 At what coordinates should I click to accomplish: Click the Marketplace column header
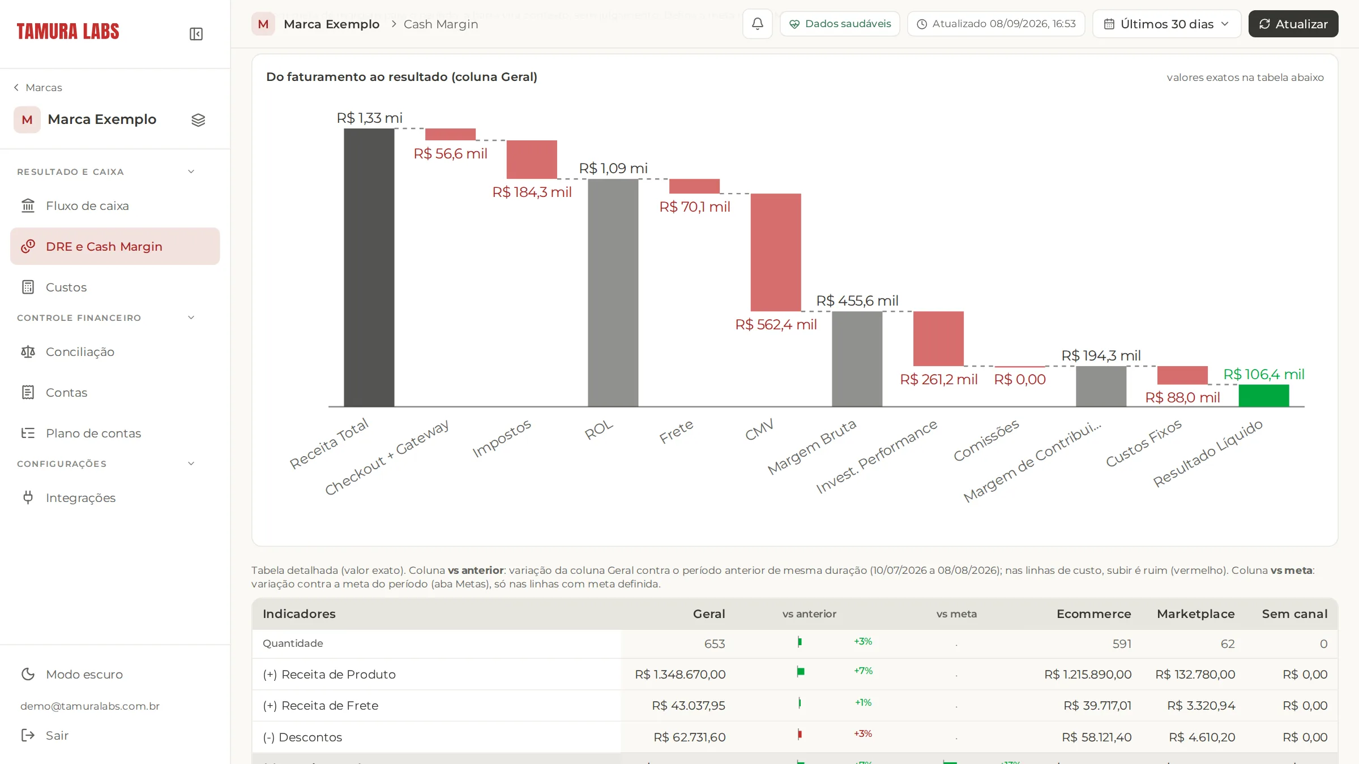coord(1195,613)
